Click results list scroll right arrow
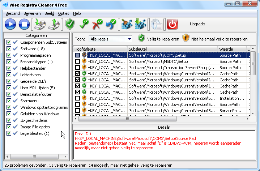This screenshot has height=171, width=260. (248, 119)
